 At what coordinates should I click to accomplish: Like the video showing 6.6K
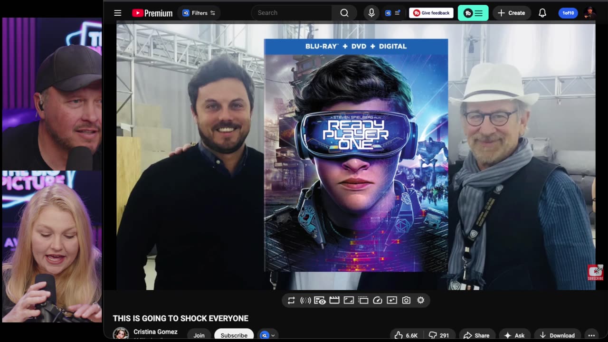pos(406,335)
